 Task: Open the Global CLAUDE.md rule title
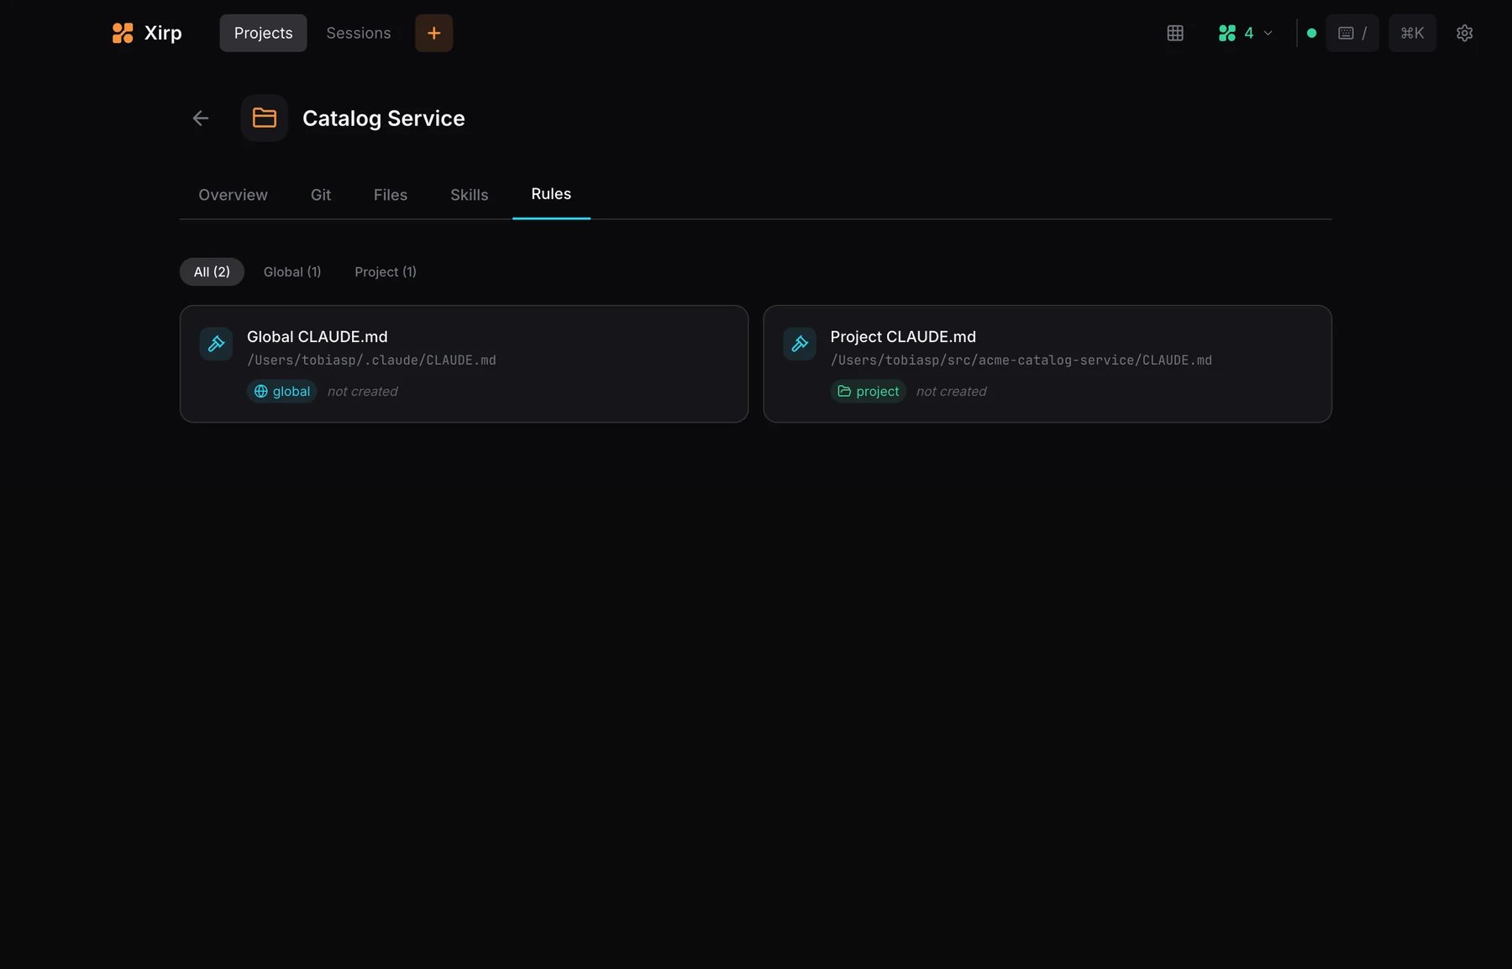pyautogui.click(x=318, y=337)
